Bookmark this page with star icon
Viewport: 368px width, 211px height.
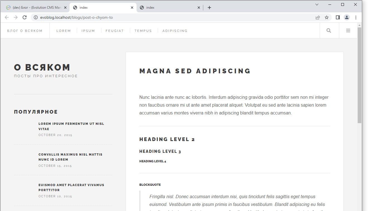(x=326, y=17)
